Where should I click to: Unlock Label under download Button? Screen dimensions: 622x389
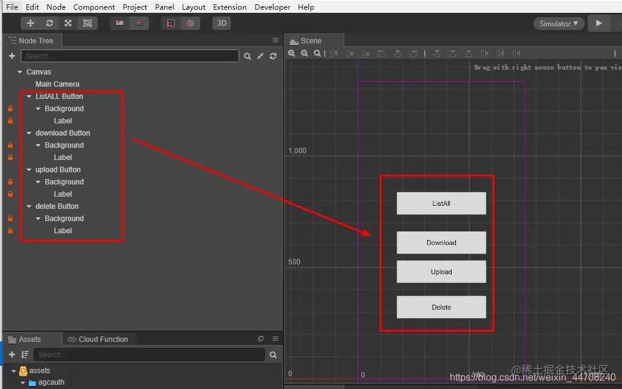[x=10, y=158]
